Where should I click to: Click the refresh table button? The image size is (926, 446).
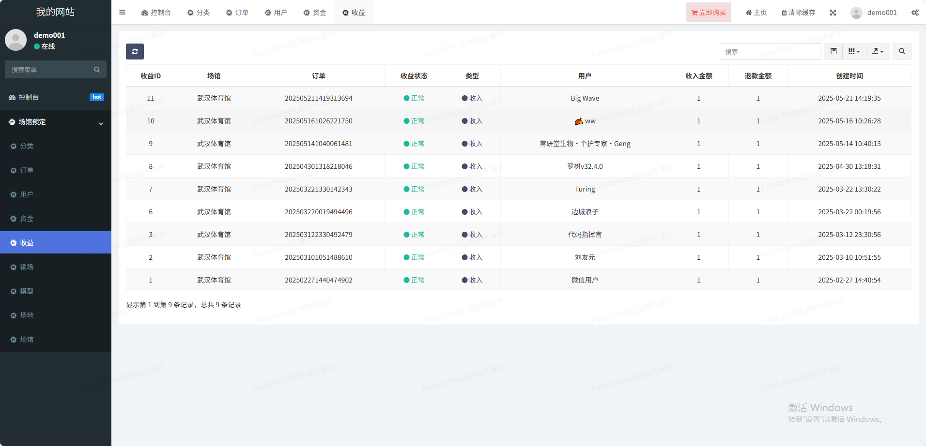tap(135, 51)
